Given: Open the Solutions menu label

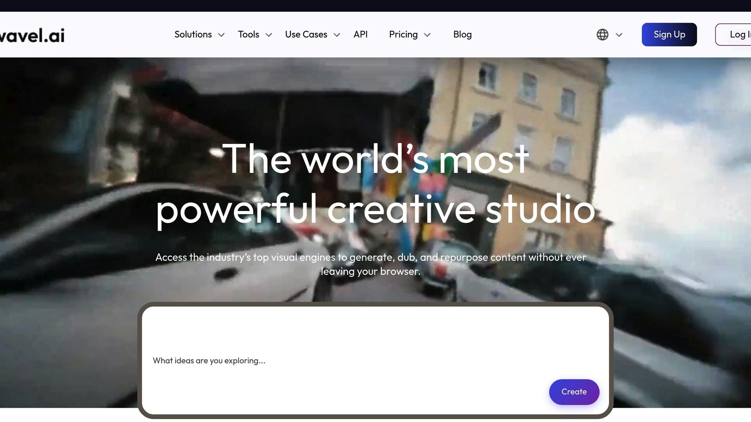Looking at the screenshot, I should coord(193,34).
